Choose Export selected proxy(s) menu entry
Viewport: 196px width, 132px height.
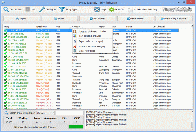pos(92,41)
